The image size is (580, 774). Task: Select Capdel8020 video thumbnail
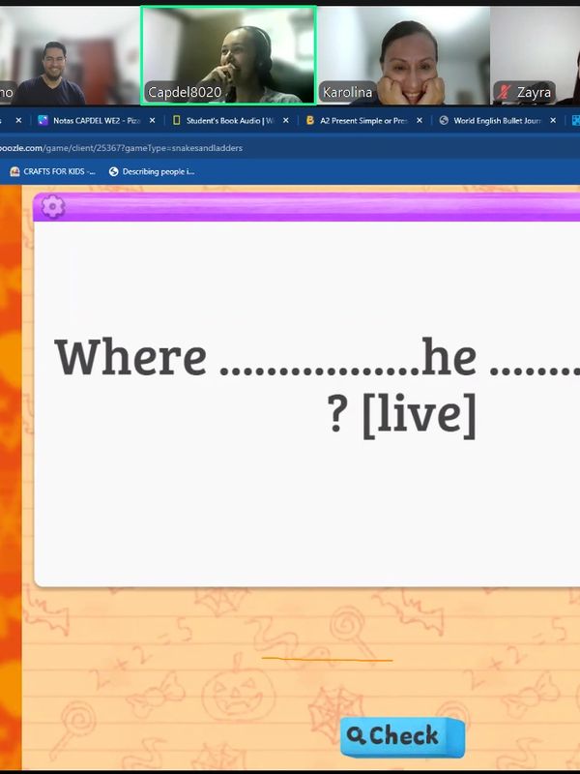tap(229, 55)
